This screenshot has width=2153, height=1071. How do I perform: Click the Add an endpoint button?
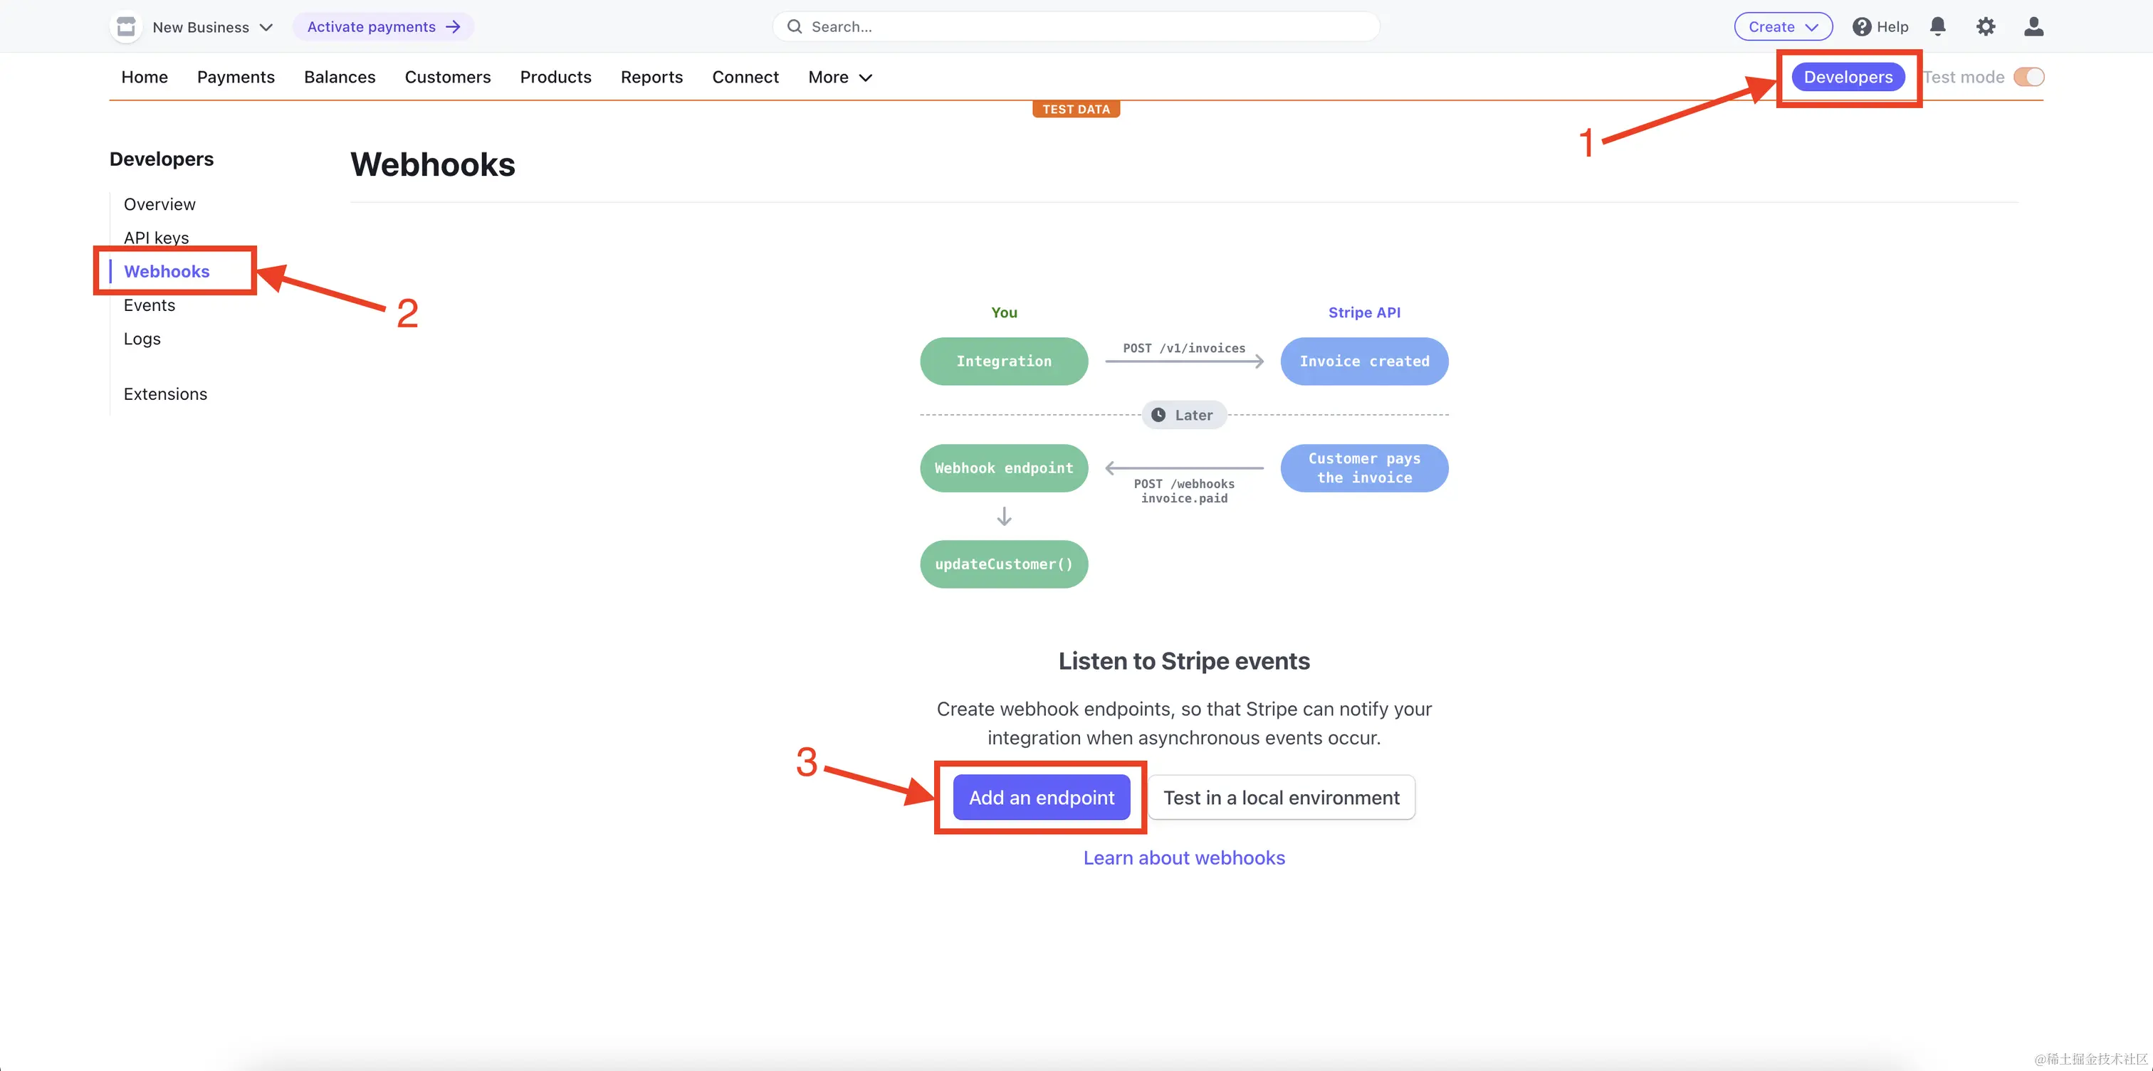1041,797
